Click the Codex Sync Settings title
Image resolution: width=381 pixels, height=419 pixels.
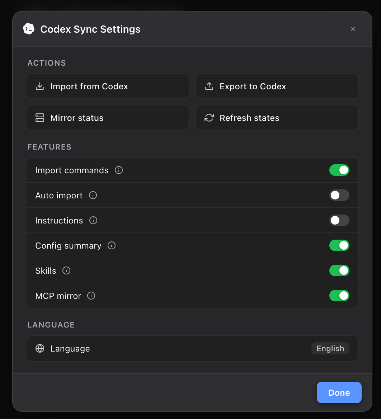[90, 29]
